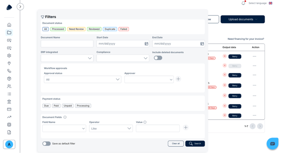Select the Unpaid payment status chip

68,106
